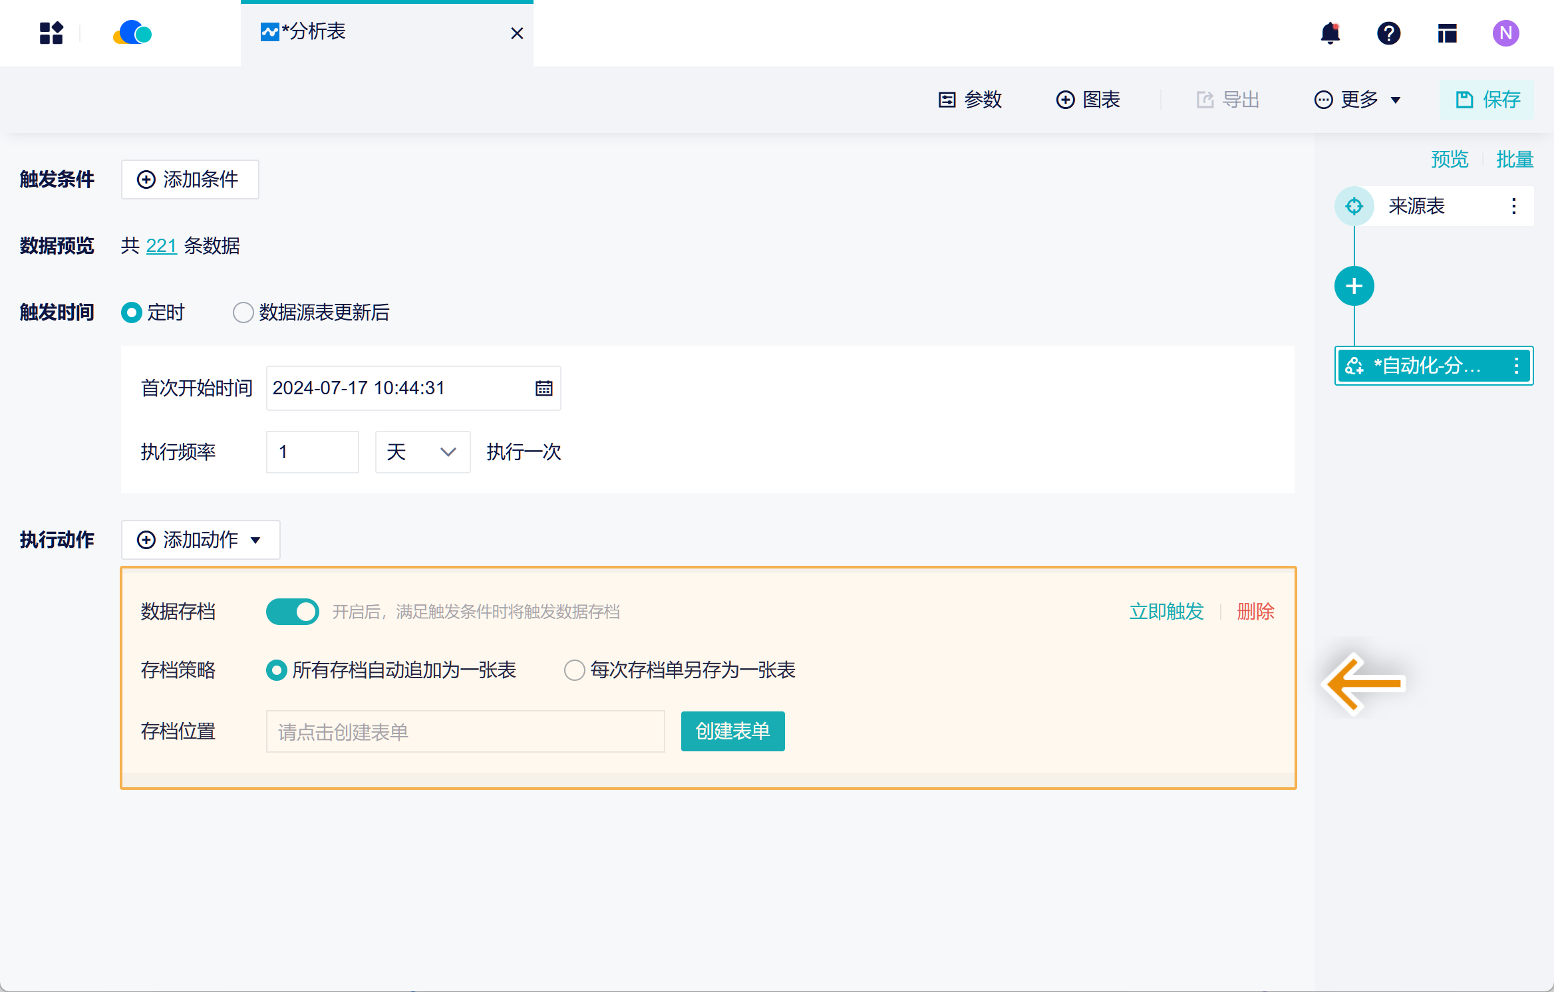Click the 存档位置 input field
Screen dimensions: 1554x992
tap(465, 731)
